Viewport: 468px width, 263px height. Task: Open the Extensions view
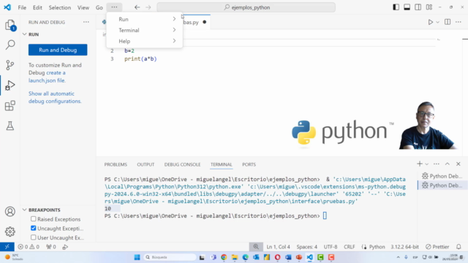[x=10, y=105]
